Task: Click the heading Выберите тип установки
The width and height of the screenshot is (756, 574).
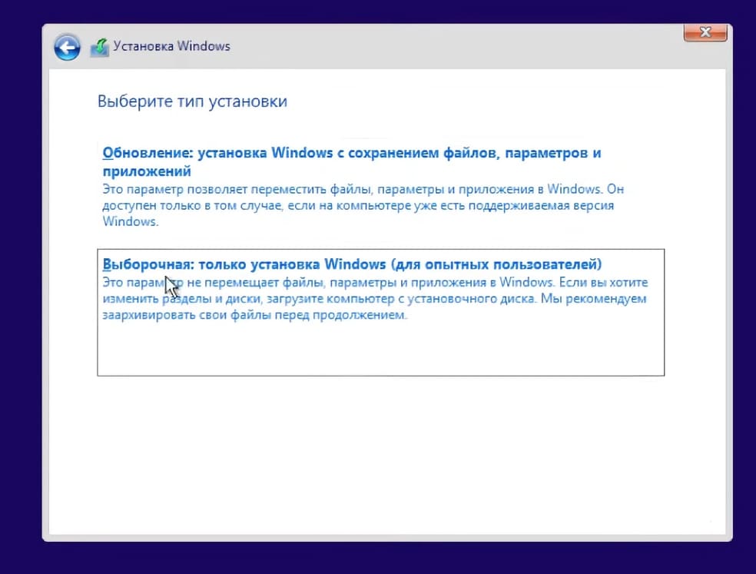Action: pyautogui.click(x=192, y=101)
